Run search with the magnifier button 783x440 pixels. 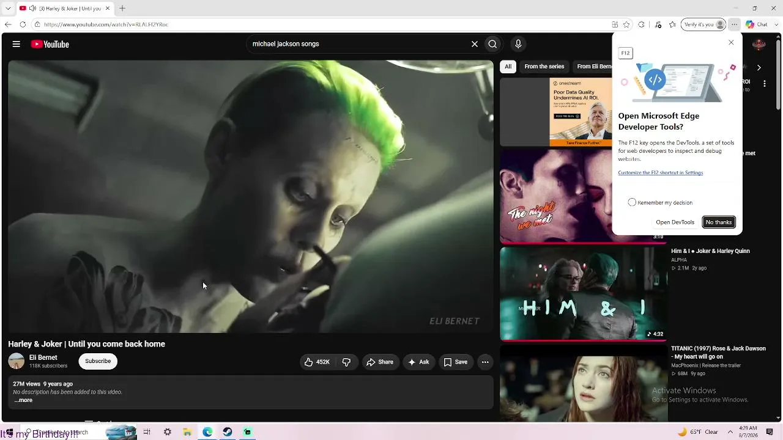pos(492,44)
